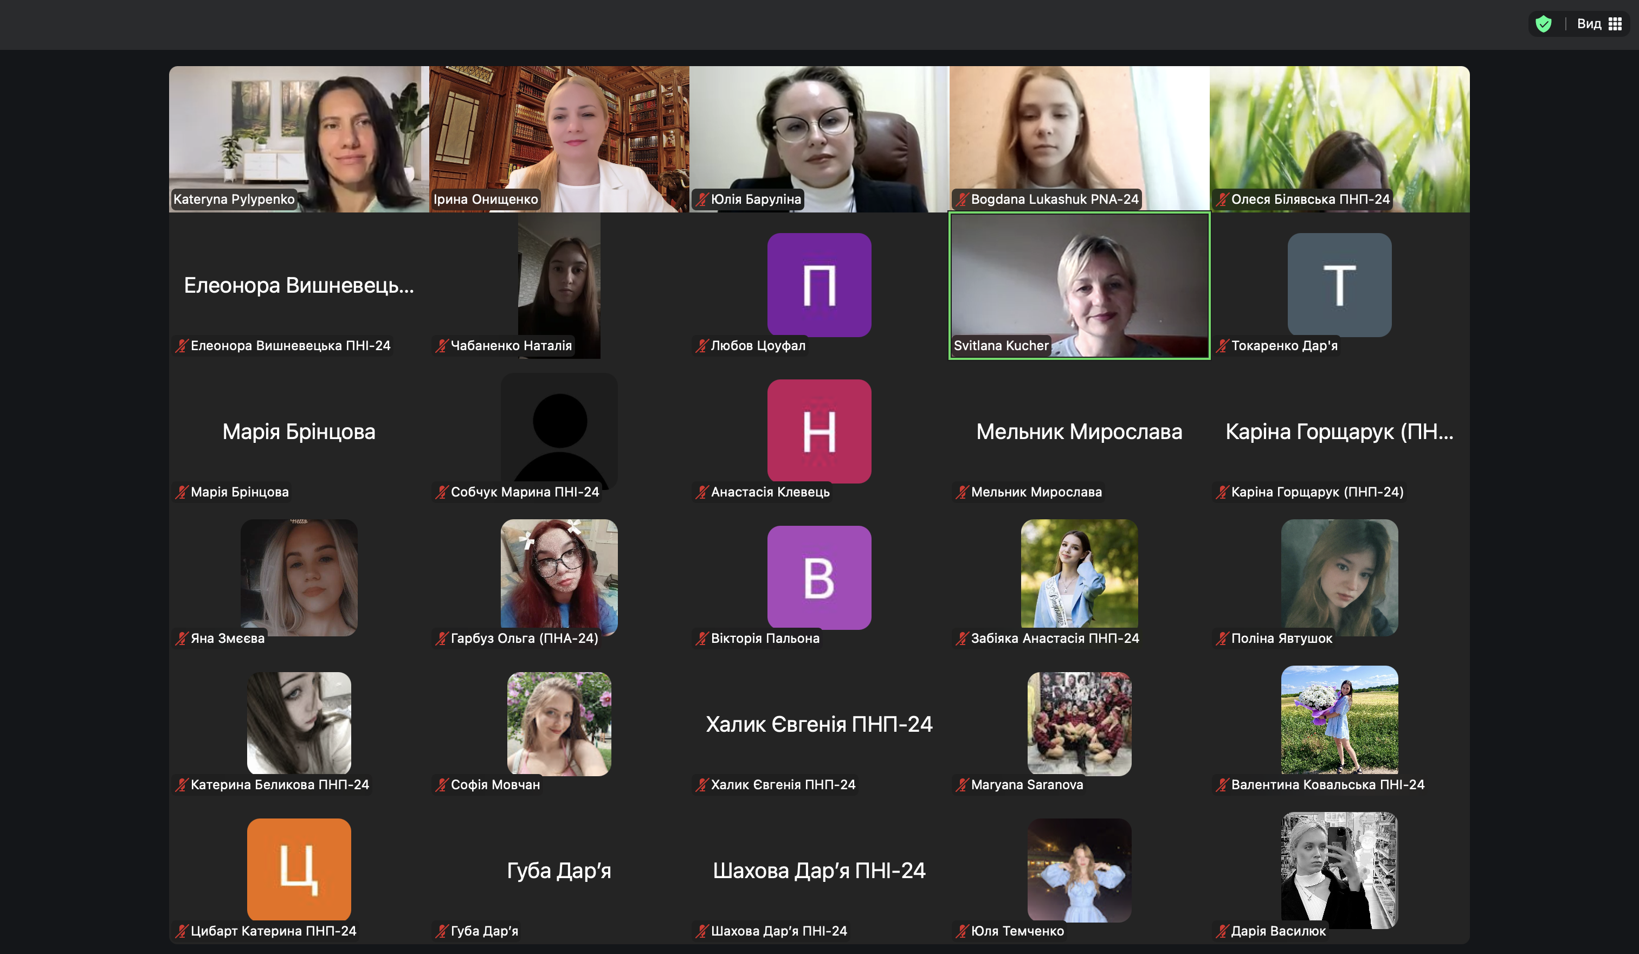The height and width of the screenshot is (954, 1639).
Task: Click the Забіяка Анастасія ПНП-24 profile photo
Action: (1079, 573)
